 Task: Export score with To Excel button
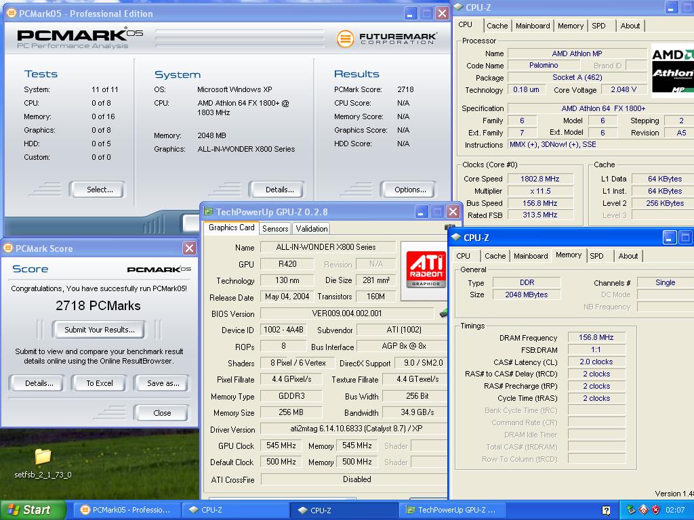[99, 383]
